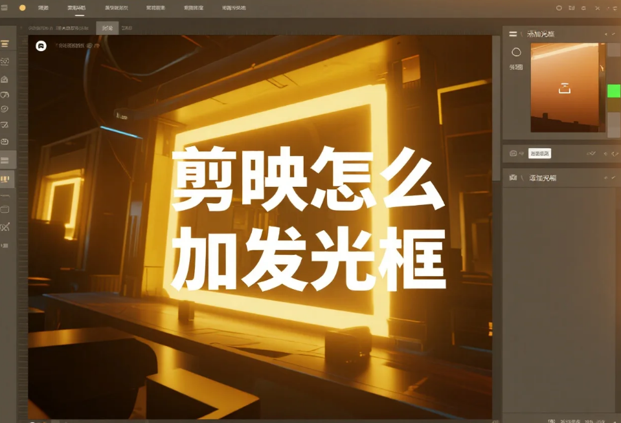621x423 pixels.
Task: Select the house-shaped icon in the left sidebar
Action: (5, 79)
